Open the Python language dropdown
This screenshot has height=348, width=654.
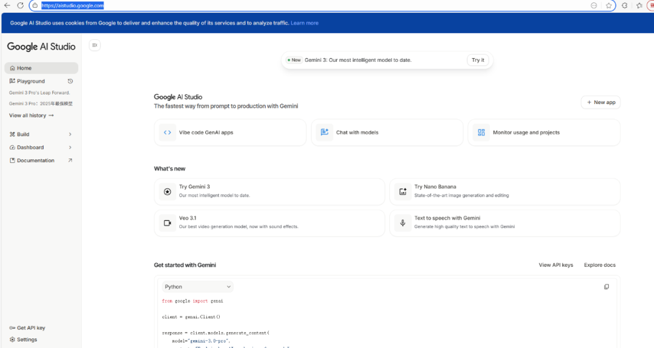tap(197, 287)
